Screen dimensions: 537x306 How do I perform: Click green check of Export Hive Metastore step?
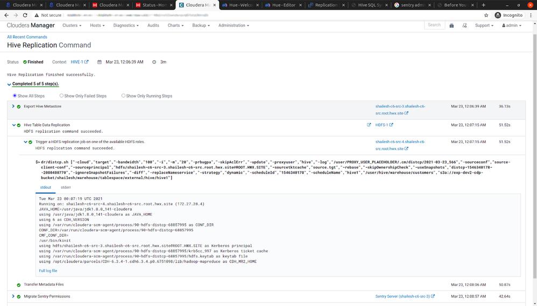click(x=19, y=107)
